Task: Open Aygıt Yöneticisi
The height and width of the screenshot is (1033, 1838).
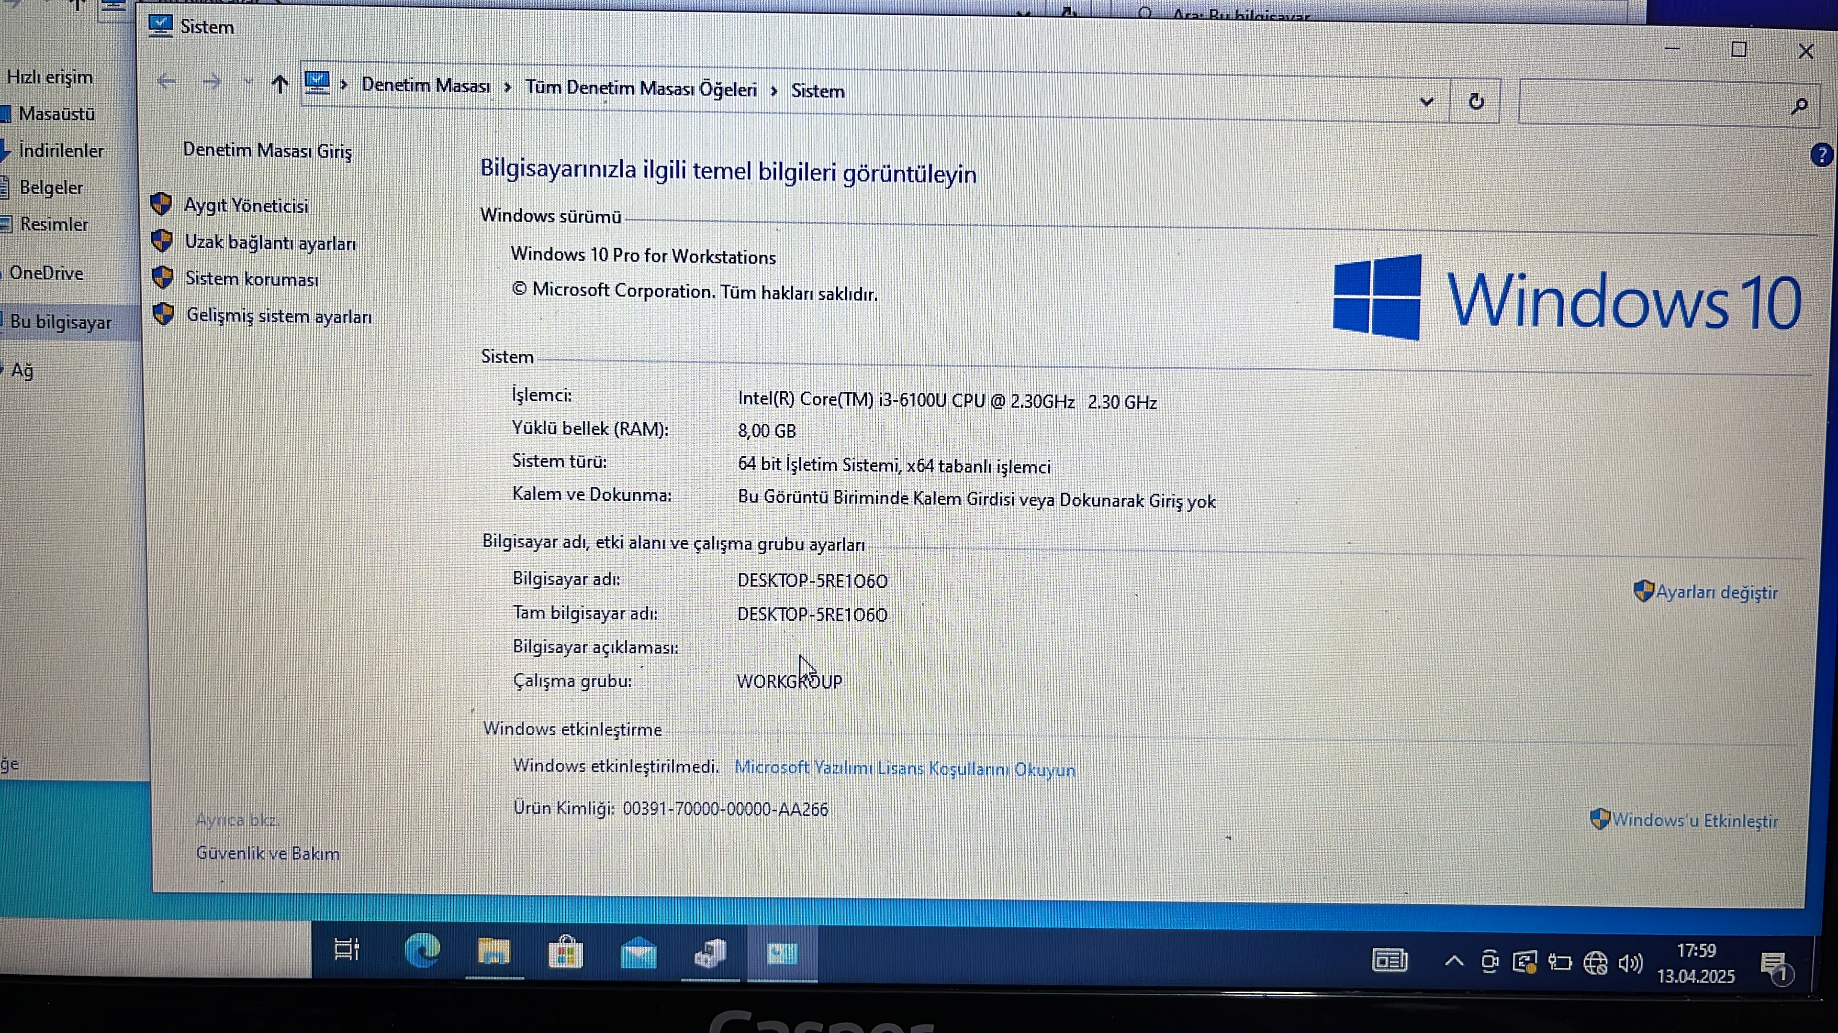Action: [x=246, y=205]
